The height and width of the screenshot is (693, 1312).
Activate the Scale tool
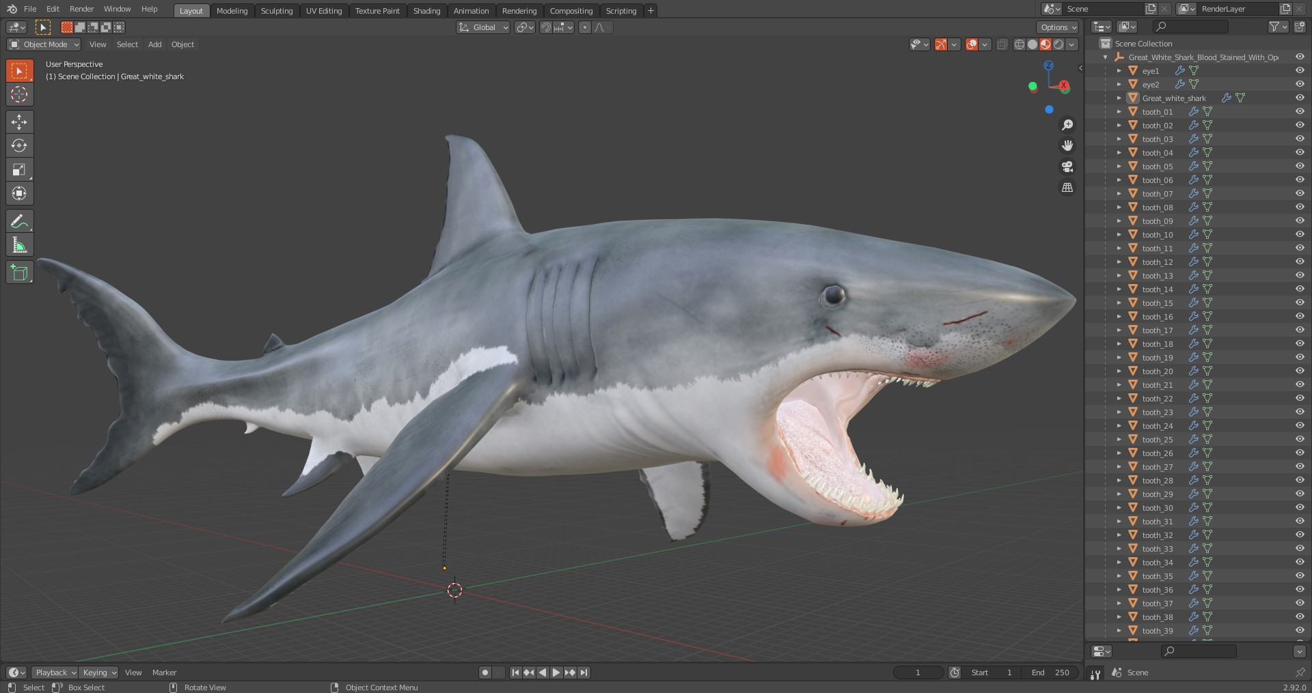coord(19,169)
